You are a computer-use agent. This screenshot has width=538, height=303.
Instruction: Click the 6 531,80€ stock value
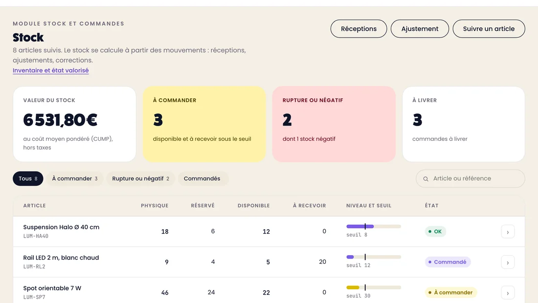[x=60, y=120]
